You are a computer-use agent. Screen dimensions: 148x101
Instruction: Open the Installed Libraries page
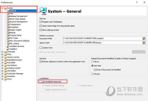(17, 46)
